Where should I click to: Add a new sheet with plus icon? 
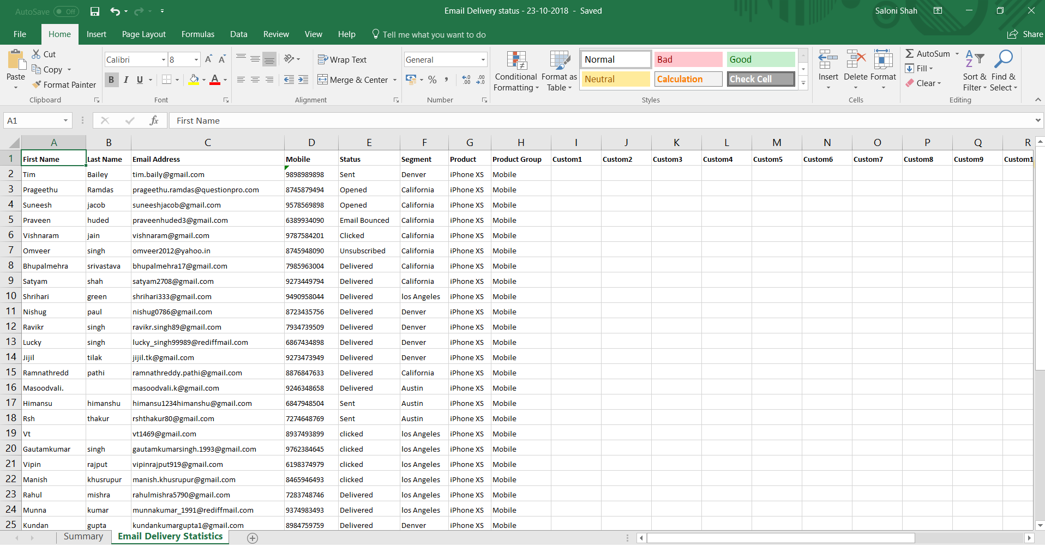click(x=252, y=538)
